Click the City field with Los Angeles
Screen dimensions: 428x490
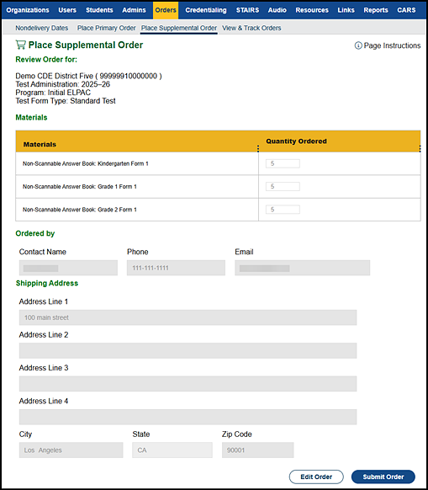pyautogui.click(x=71, y=450)
